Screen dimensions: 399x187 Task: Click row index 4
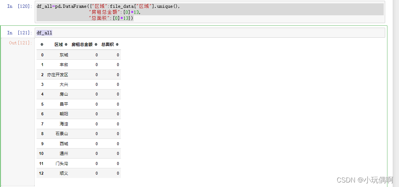pyautogui.click(x=42, y=94)
